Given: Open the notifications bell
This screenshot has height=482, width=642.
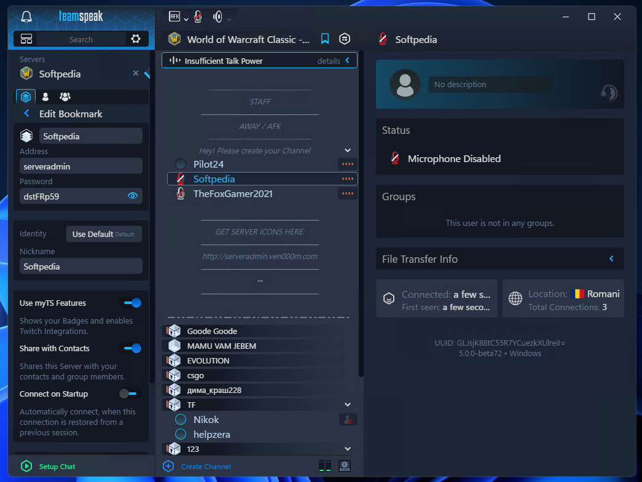Looking at the screenshot, I should [26, 17].
